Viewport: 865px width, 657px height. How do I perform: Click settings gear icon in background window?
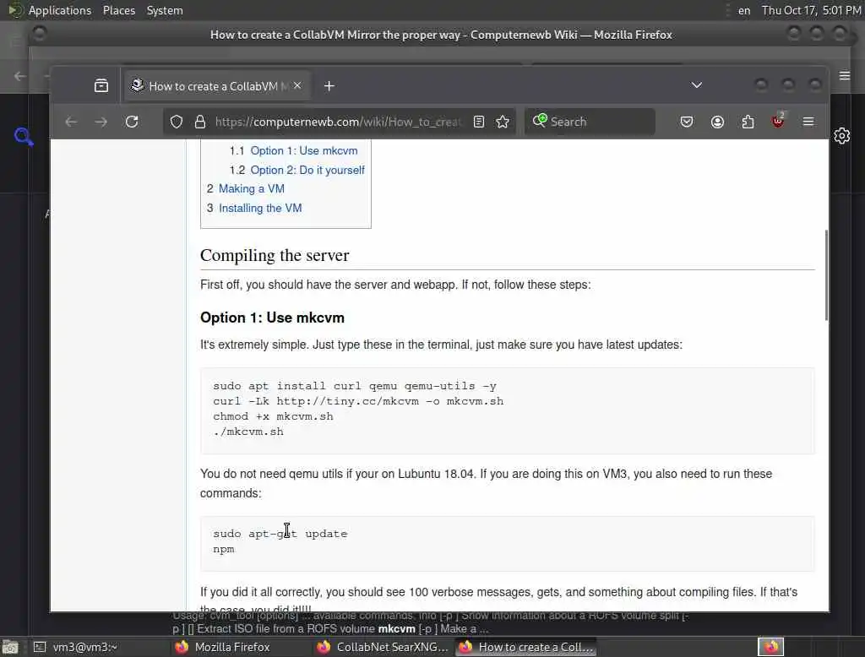coord(842,136)
